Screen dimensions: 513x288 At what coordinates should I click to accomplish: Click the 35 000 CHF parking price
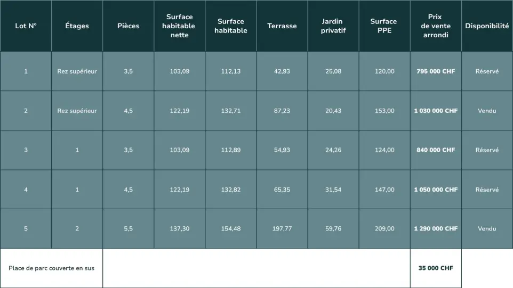[x=436, y=268]
